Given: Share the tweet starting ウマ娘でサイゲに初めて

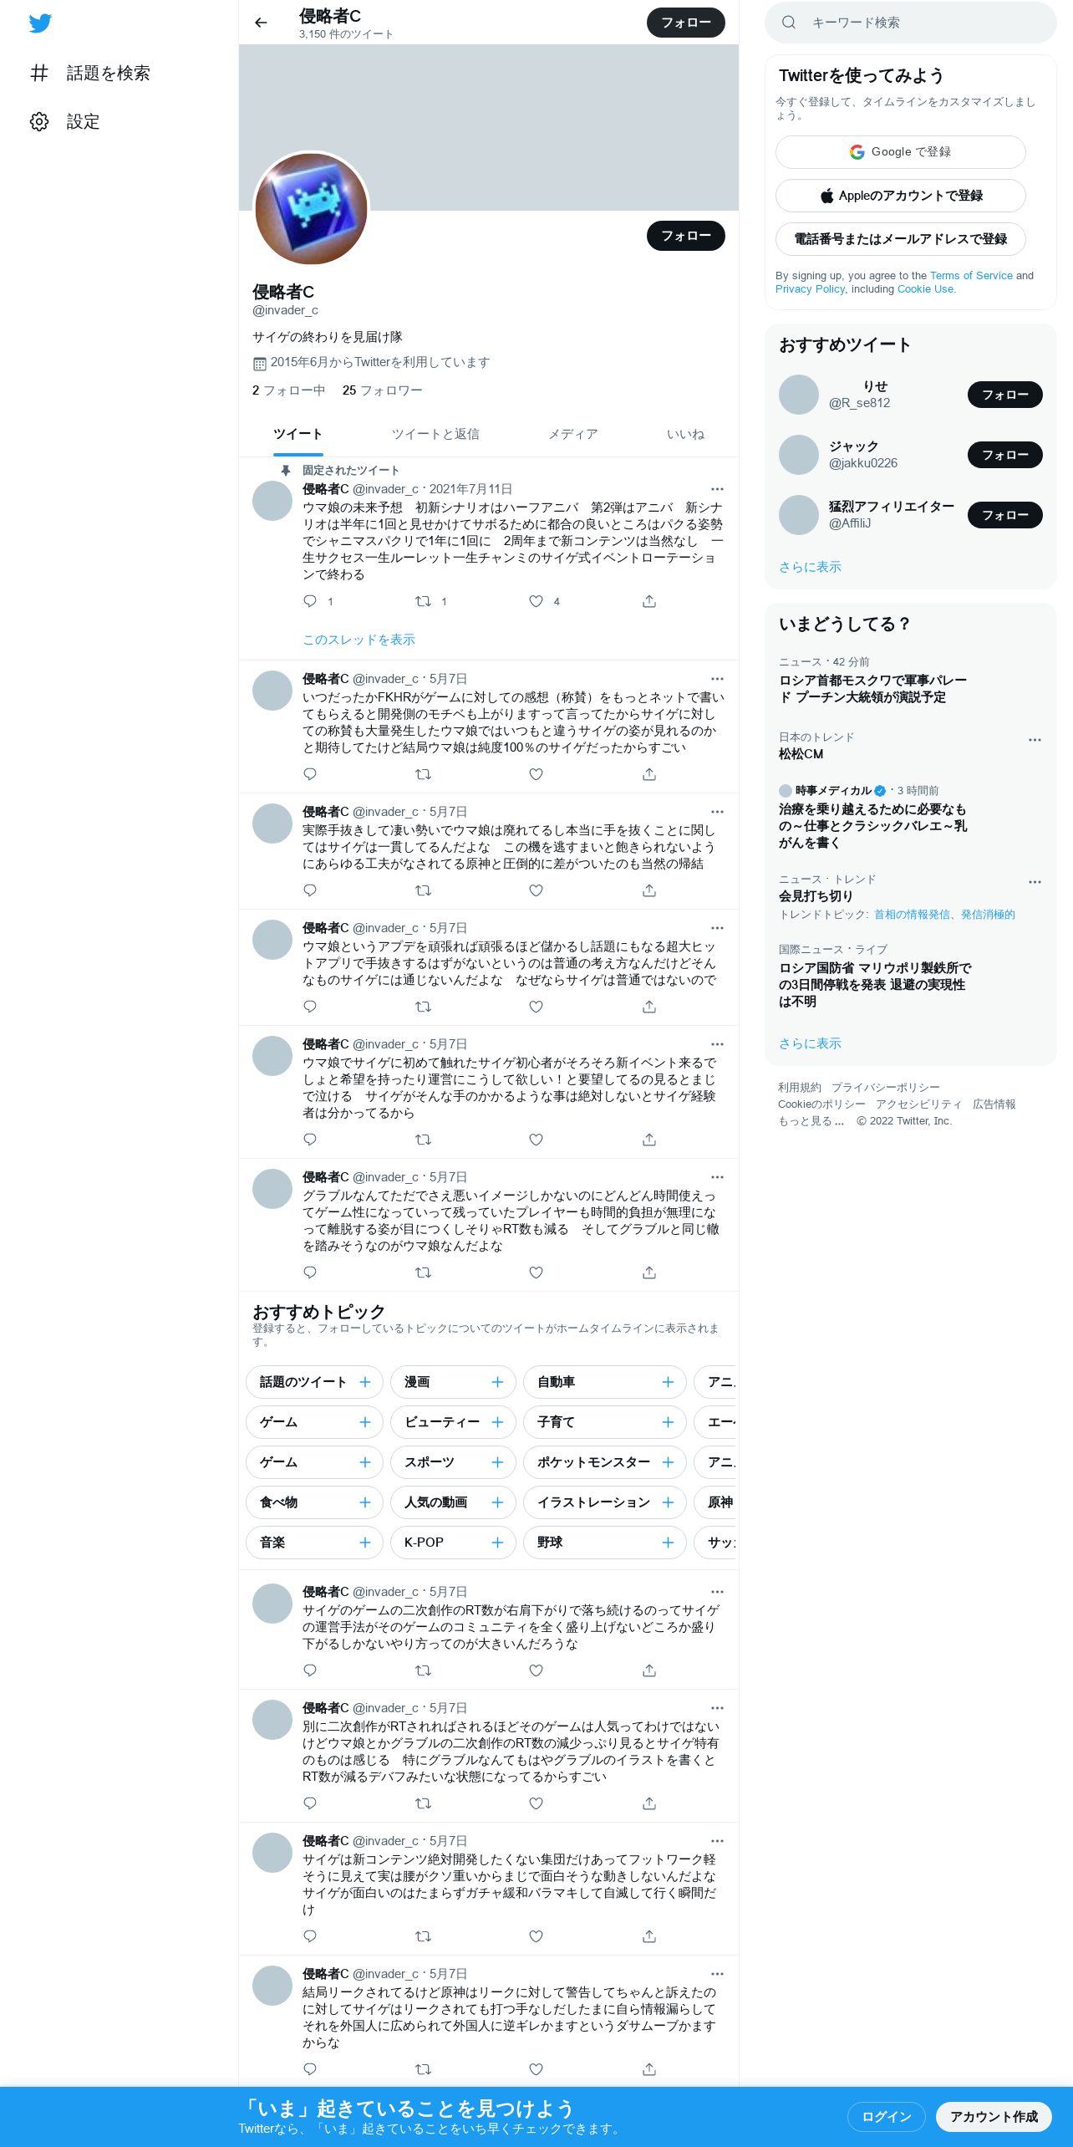Looking at the screenshot, I should click(x=649, y=1140).
